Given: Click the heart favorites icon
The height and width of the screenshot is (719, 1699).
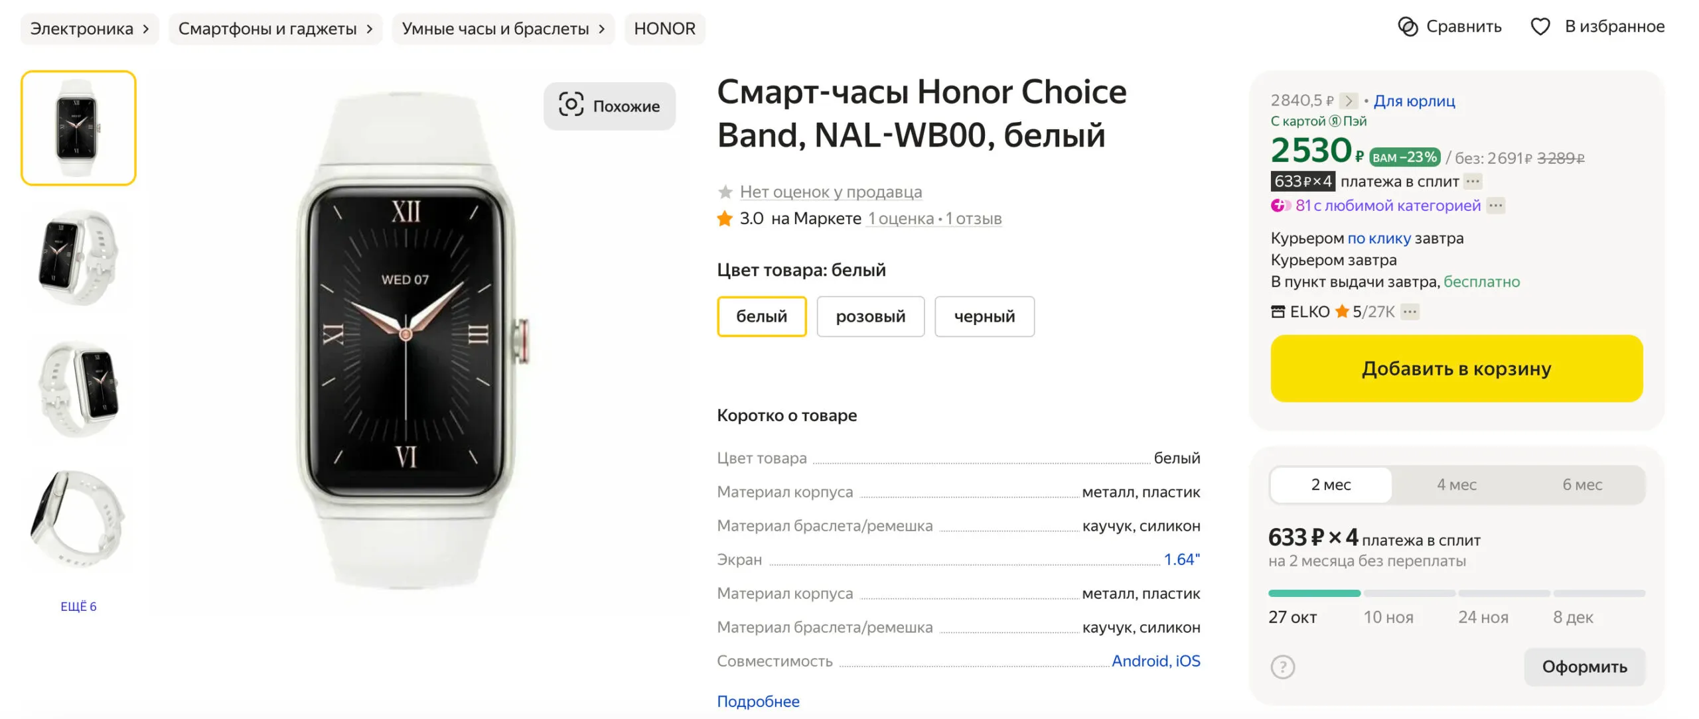Looking at the screenshot, I should tap(1540, 27).
